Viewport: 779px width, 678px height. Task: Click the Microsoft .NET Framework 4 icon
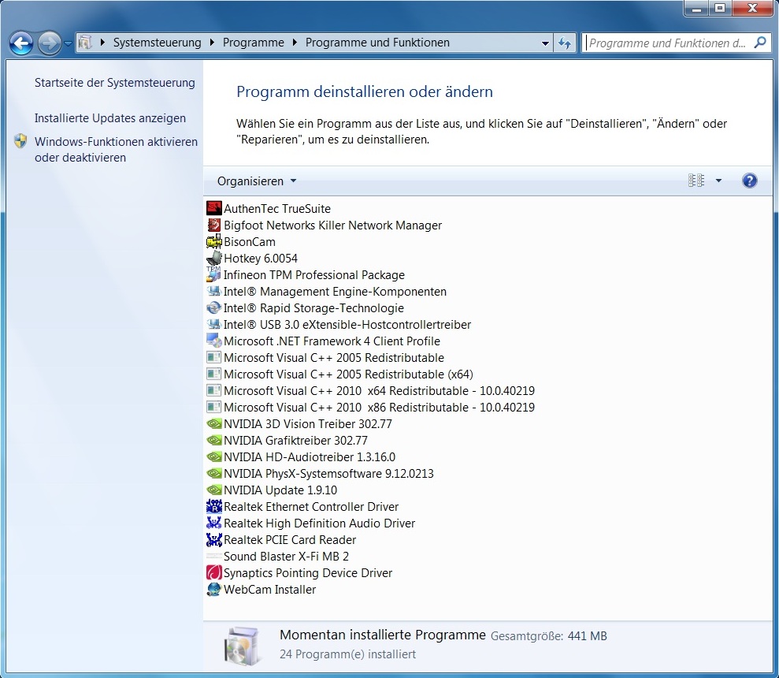coord(213,341)
